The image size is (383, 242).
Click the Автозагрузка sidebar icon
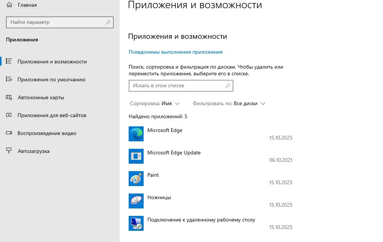(x=9, y=151)
